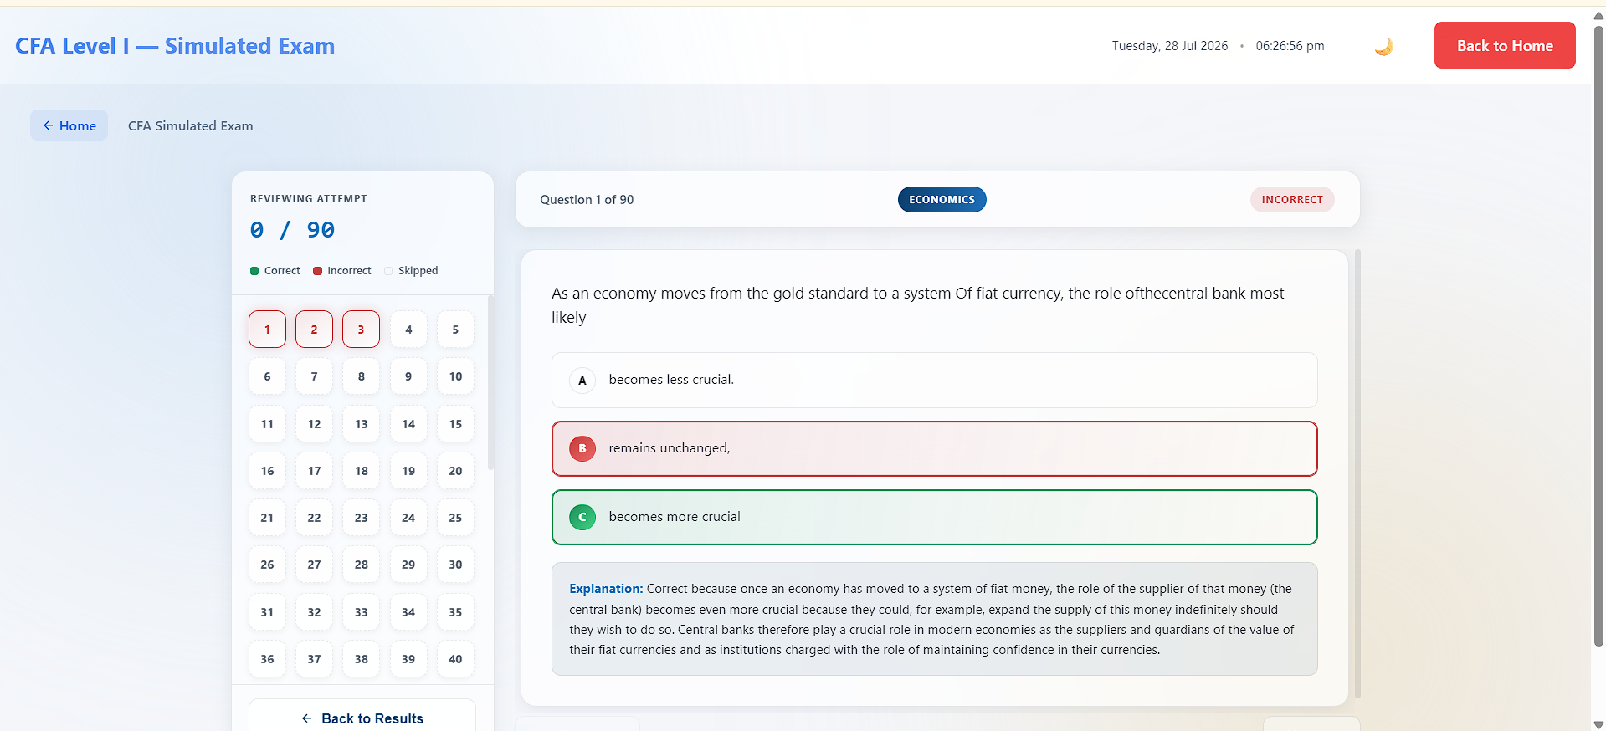Screen dimensions: 1606x731
Task: Jump to question 10
Action: pos(455,376)
